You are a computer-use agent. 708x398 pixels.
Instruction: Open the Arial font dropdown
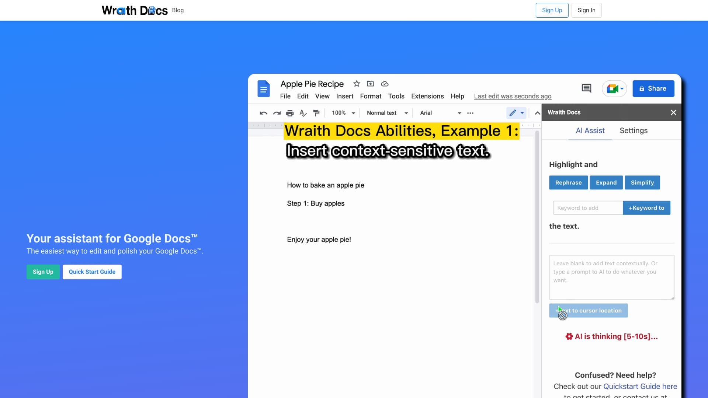tap(440, 113)
